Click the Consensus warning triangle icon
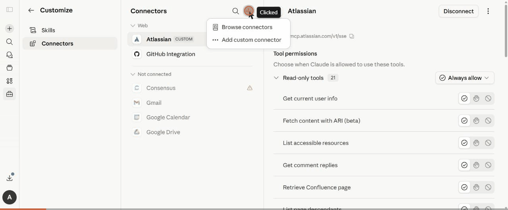This screenshot has height=210, width=508. tap(250, 88)
